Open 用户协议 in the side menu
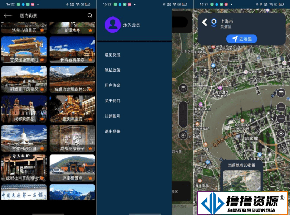This screenshot has width=290, height=215. [112, 85]
